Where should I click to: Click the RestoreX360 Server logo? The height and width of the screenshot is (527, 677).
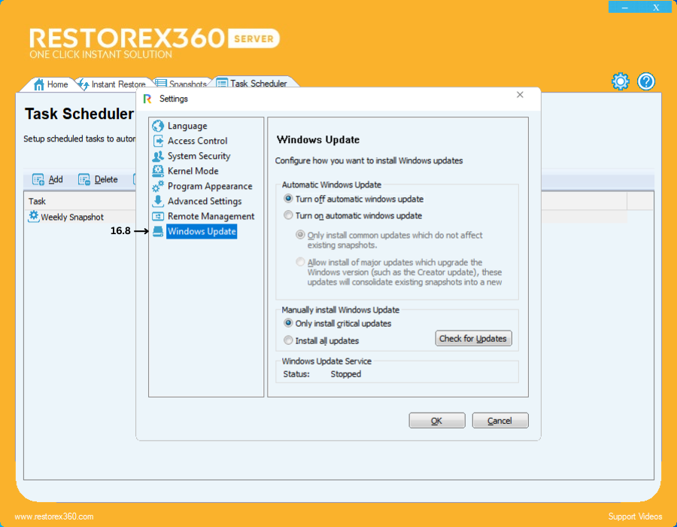[x=154, y=42]
